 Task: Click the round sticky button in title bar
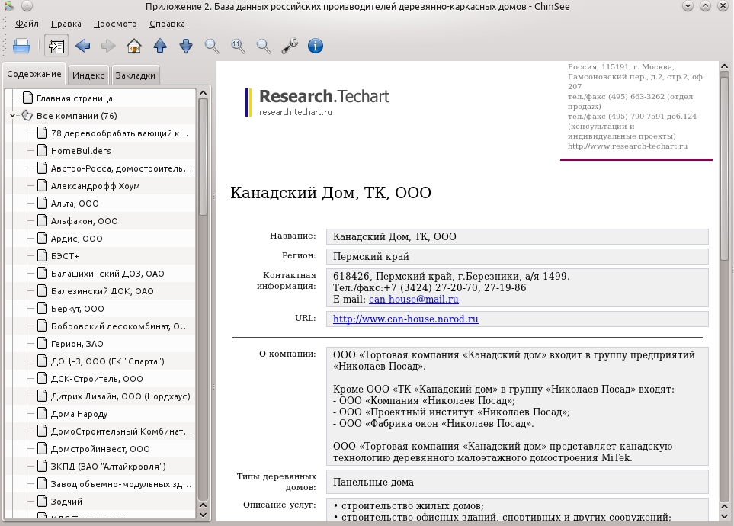tap(27, 6)
